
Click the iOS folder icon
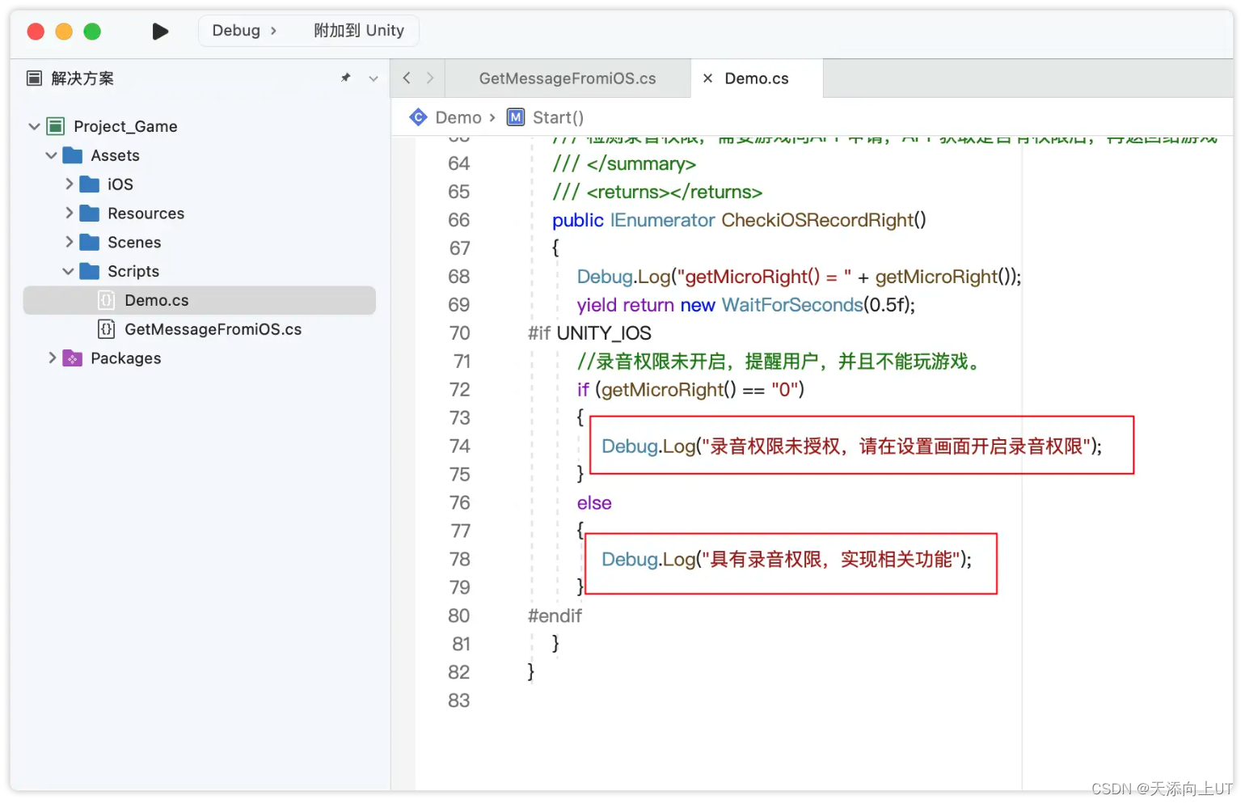click(x=90, y=184)
